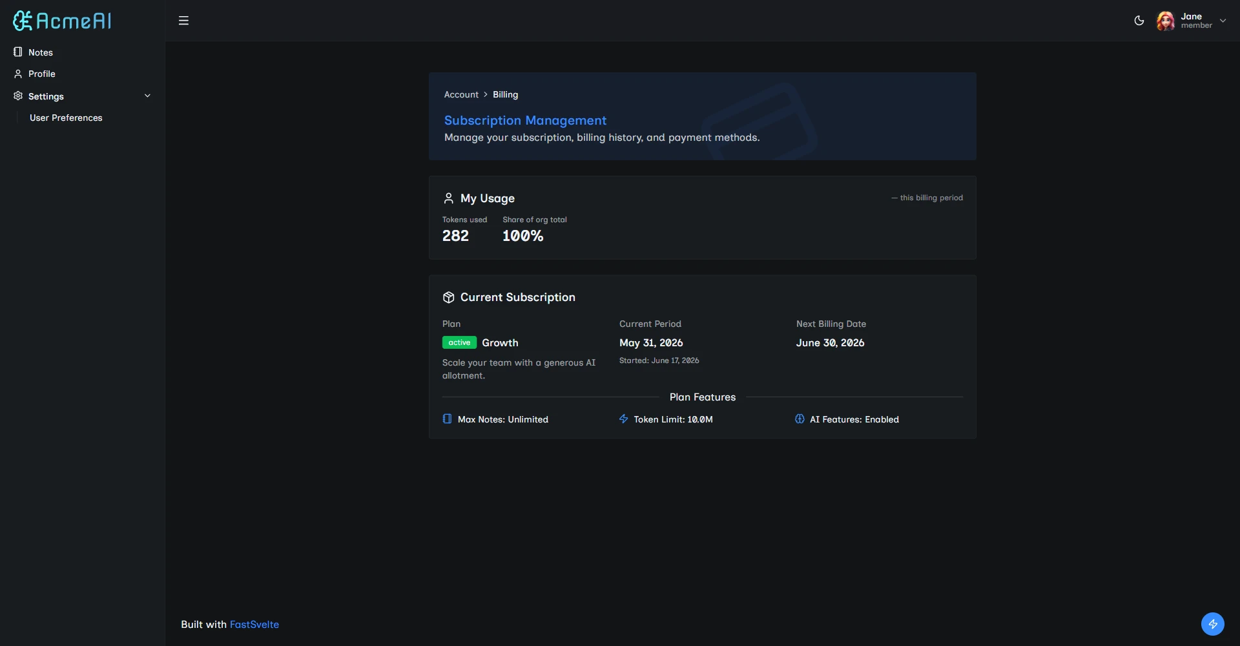Collapse the Settings chevron
Viewport: 1240px width, 646px height.
point(147,96)
